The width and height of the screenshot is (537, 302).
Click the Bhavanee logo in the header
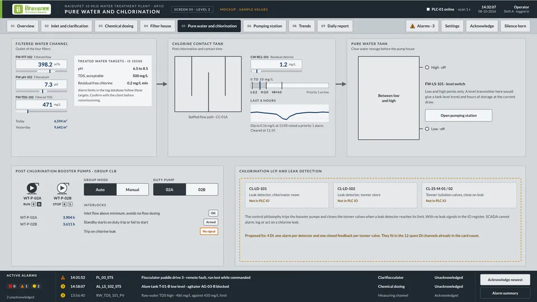coord(31,10)
